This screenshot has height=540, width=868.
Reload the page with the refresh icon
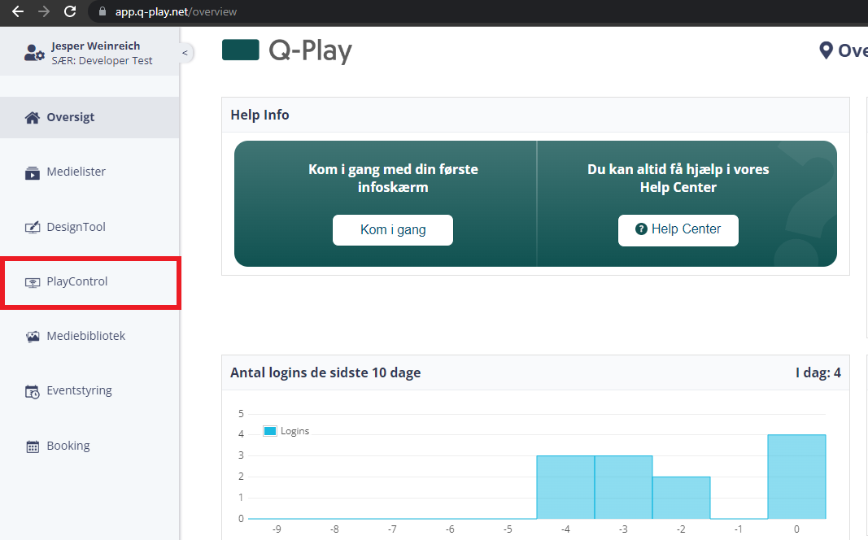click(70, 11)
